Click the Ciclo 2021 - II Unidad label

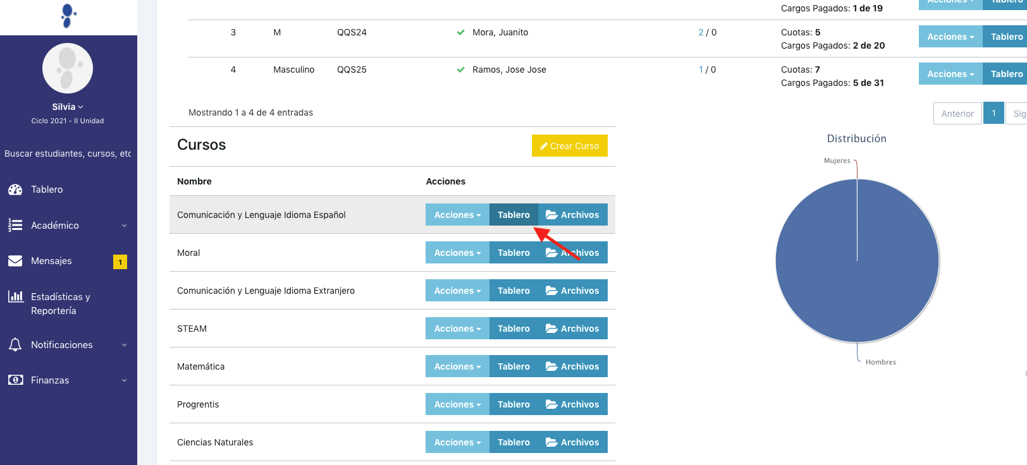[x=68, y=121]
